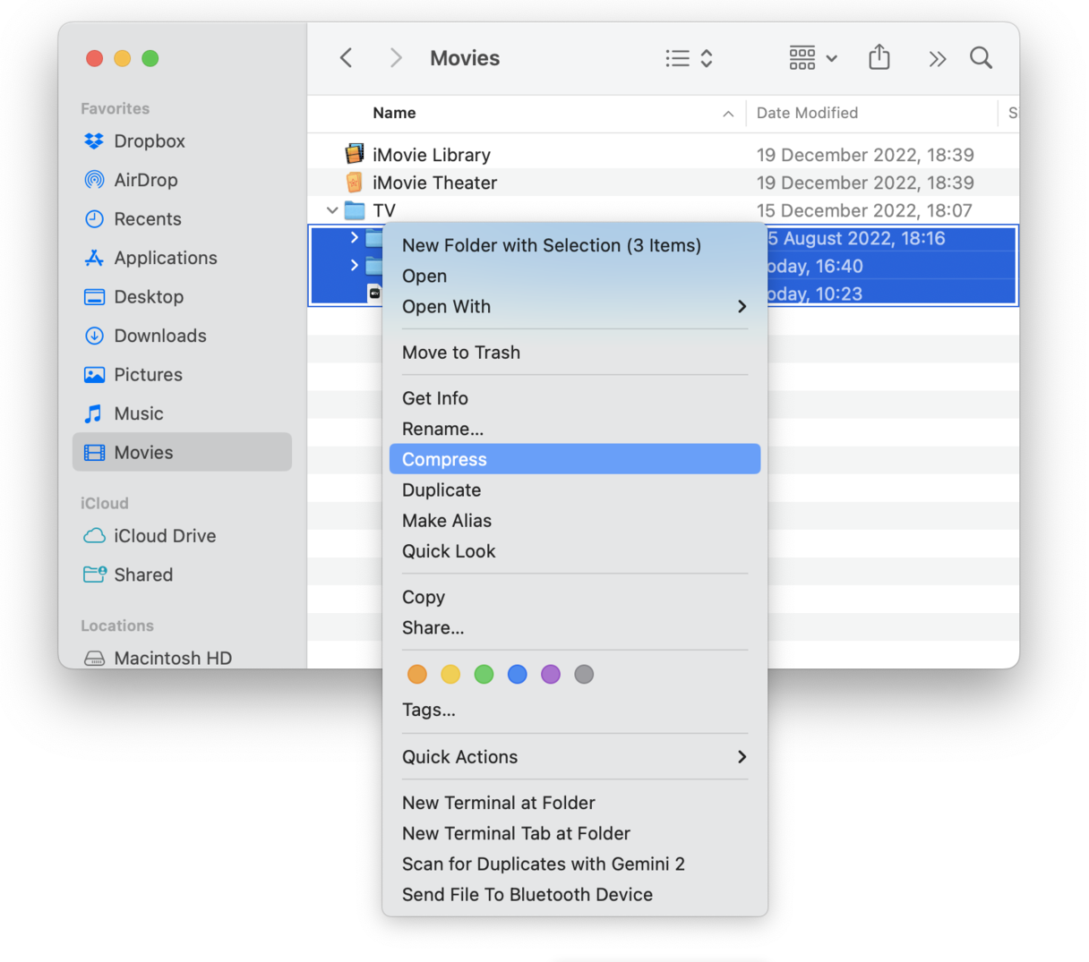Select Macintosh HD under Locations
The height and width of the screenshot is (962, 1089).
93,658
